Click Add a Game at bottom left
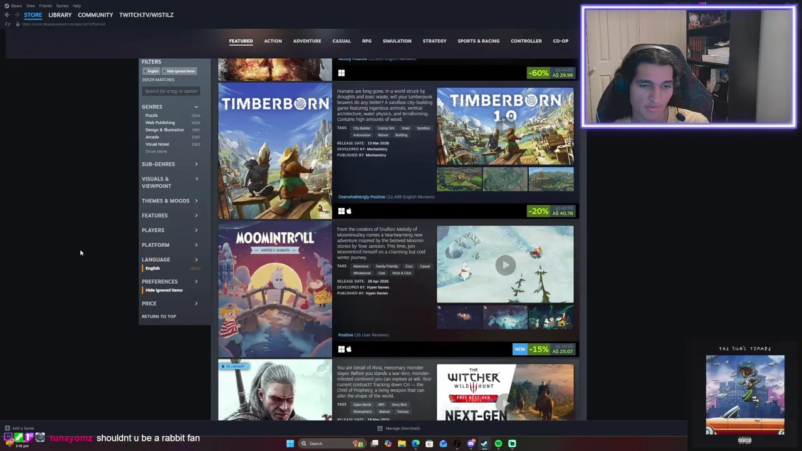 19,428
